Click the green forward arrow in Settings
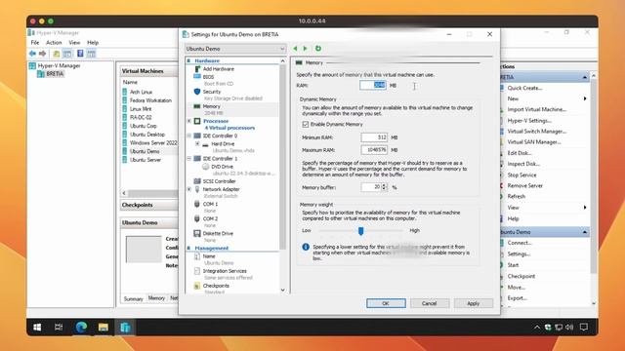Viewport: 625px width, 351px height. pos(306,49)
